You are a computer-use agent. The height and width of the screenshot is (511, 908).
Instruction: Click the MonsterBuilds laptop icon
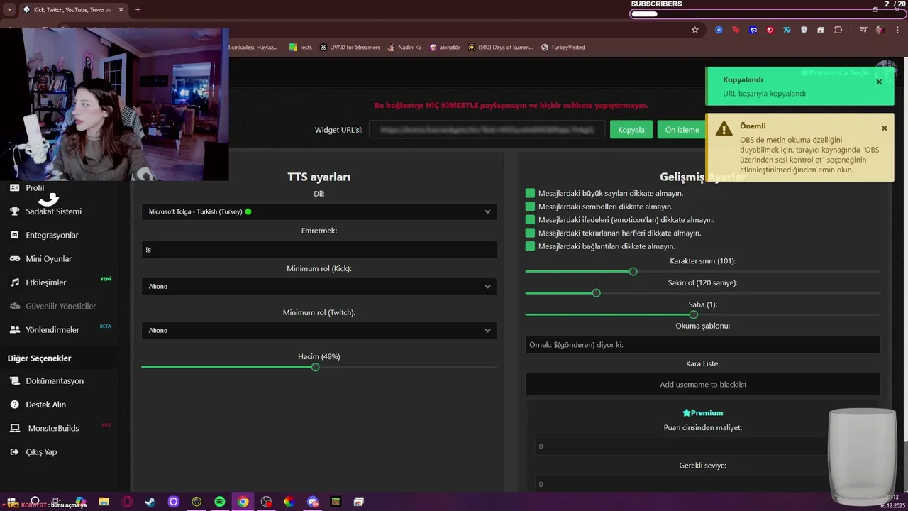coord(14,429)
